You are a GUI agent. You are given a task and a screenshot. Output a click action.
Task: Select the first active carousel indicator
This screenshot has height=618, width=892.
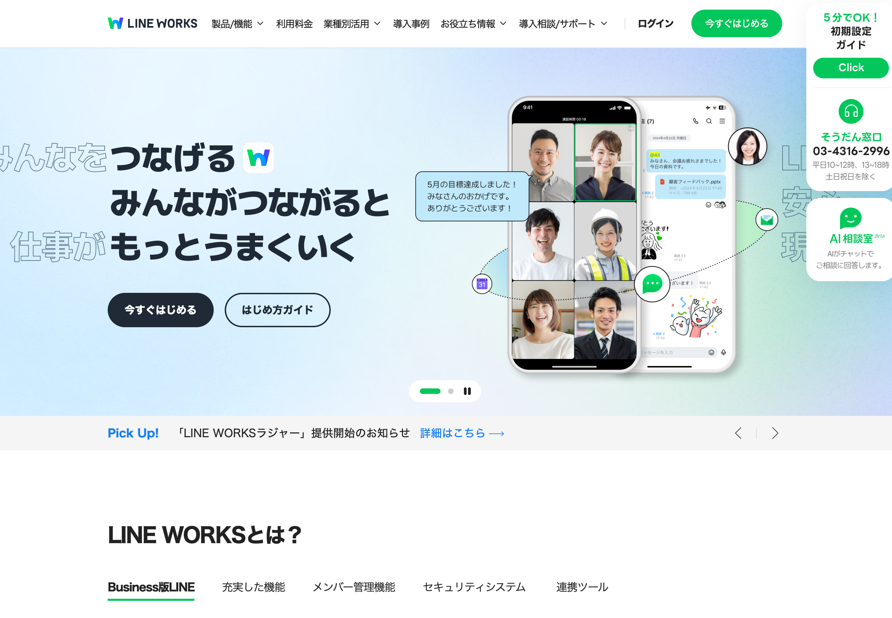(430, 391)
